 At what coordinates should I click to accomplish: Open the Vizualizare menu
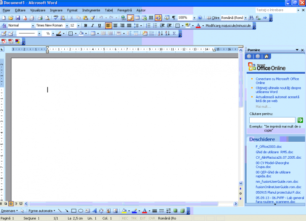(37, 11)
